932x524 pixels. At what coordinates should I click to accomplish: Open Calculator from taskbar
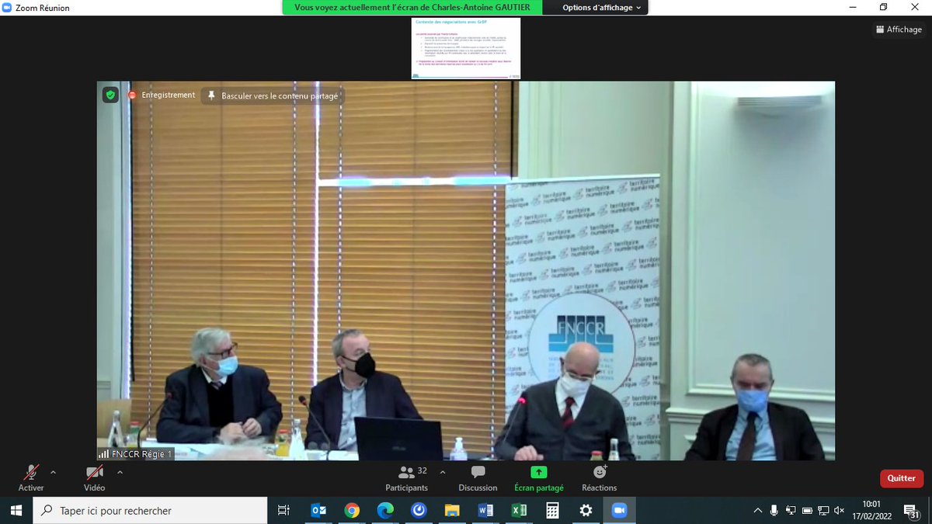[552, 510]
